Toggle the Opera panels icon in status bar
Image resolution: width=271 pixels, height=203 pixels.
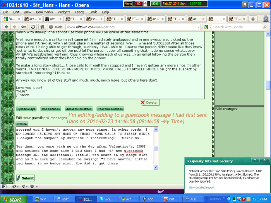pos(4,186)
